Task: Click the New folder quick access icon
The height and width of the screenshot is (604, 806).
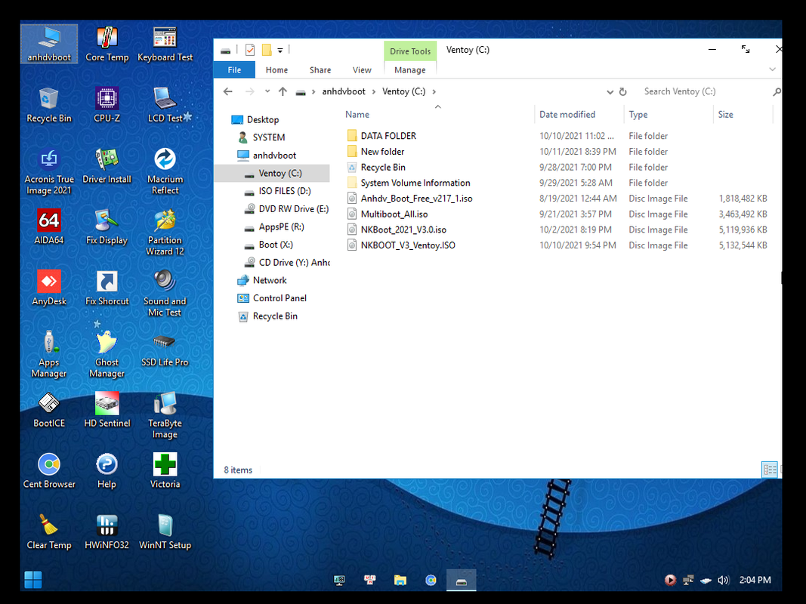Action: click(x=266, y=50)
